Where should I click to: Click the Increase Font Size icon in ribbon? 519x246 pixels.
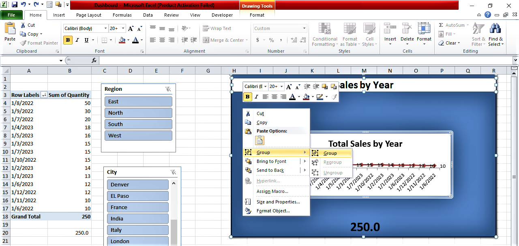point(131,28)
